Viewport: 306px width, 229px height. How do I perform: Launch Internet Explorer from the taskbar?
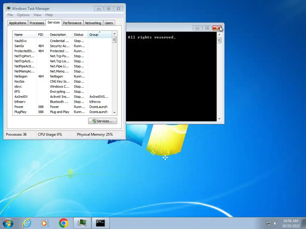coord(27,223)
